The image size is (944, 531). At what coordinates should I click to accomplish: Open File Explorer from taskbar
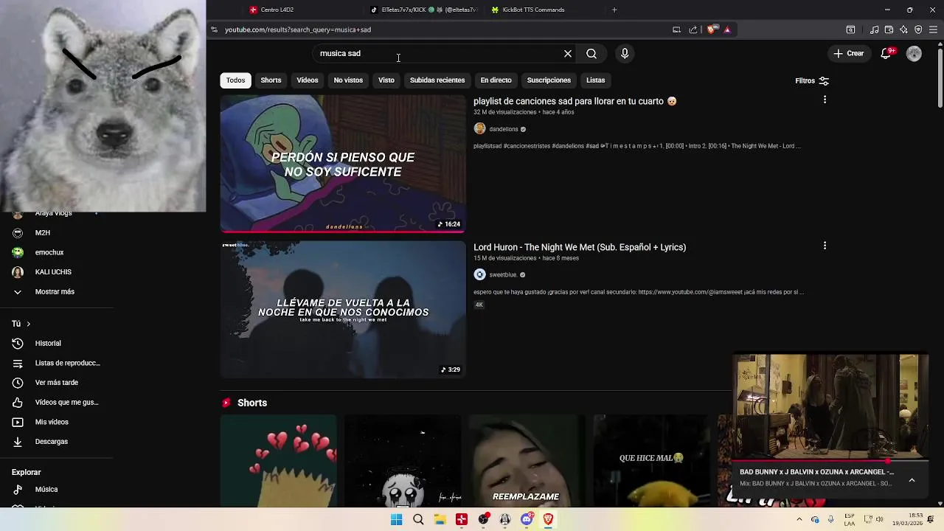pyautogui.click(x=440, y=519)
